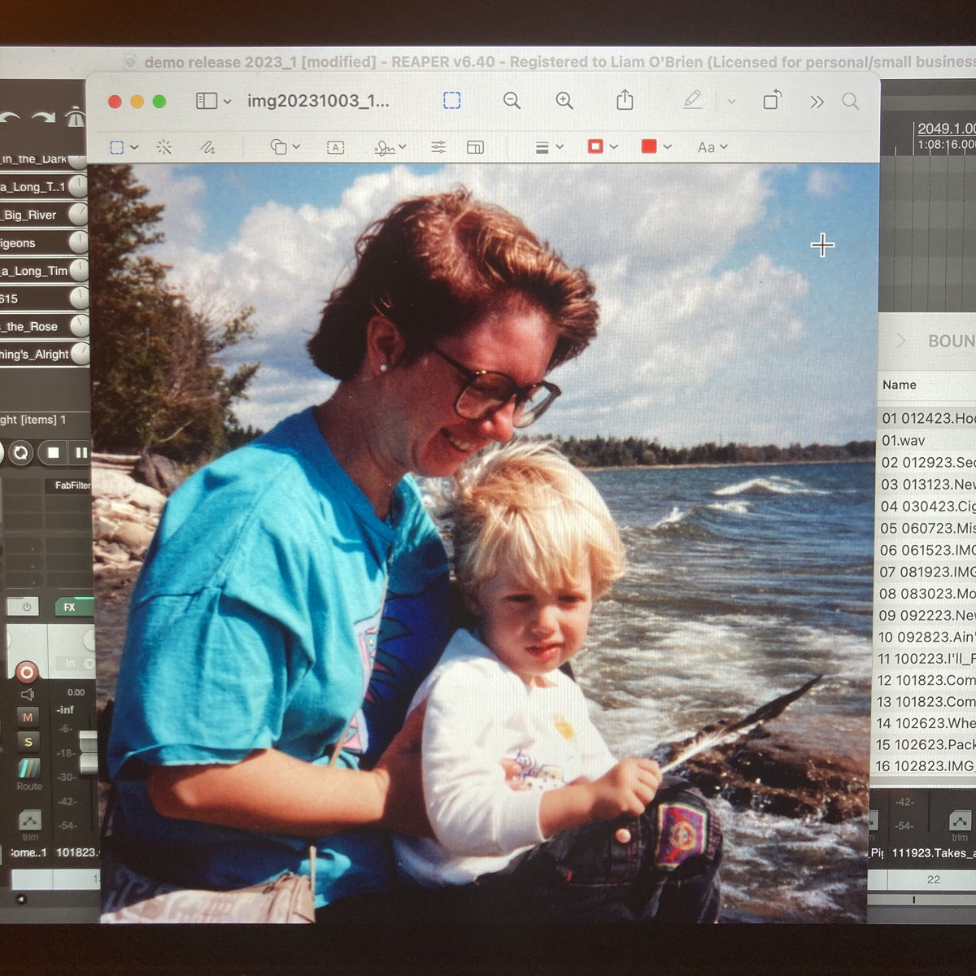Select the Instant Alpha magic wand tool
The width and height of the screenshot is (976, 976).
pos(164,147)
